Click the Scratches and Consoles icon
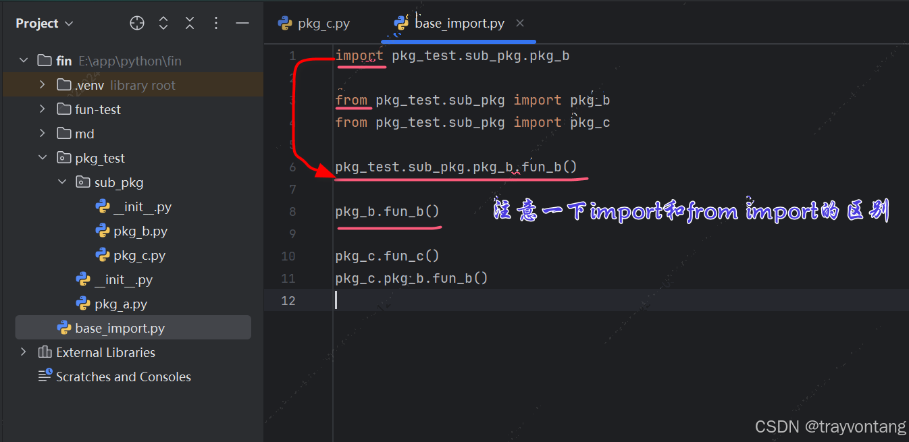909x442 pixels. pos(44,376)
